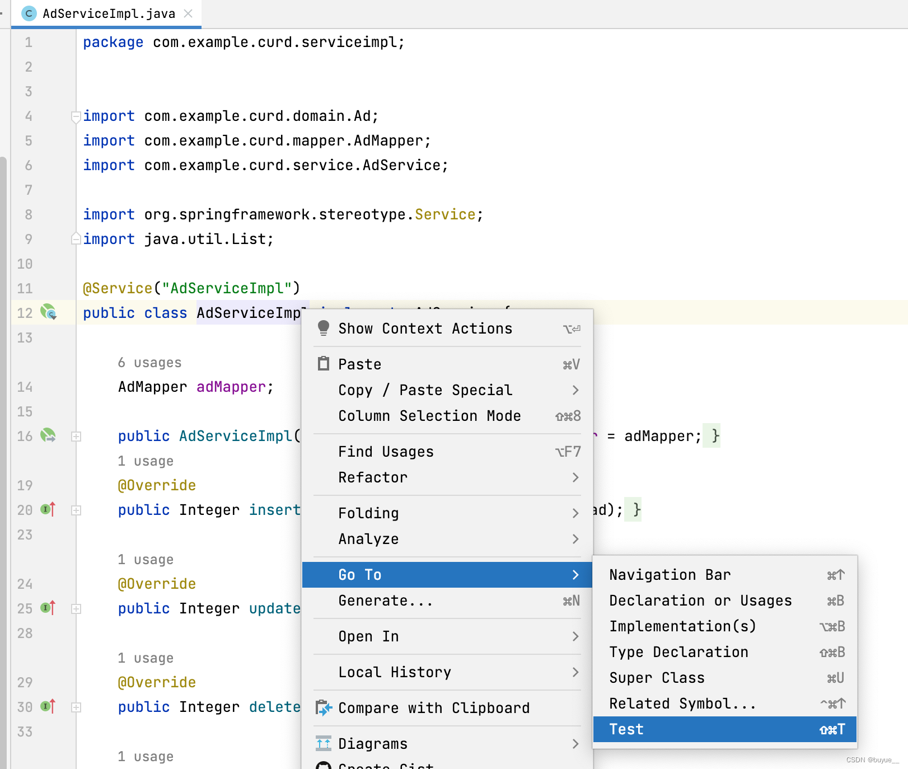Image resolution: width=908 pixels, height=769 pixels.
Task: Click the chevron next to Open In
Action: [575, 636]
